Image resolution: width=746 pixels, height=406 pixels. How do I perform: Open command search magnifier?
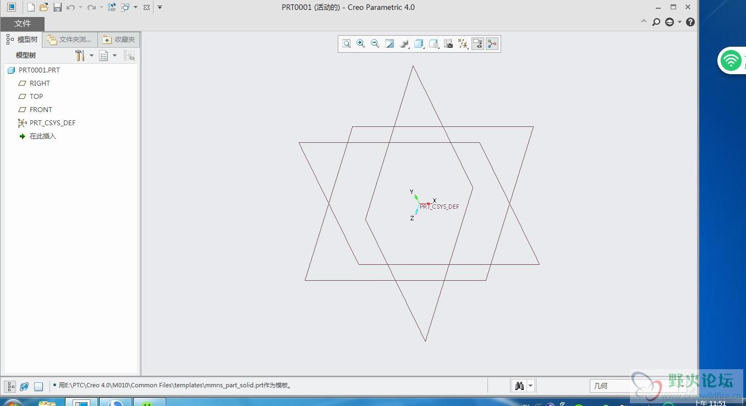point(656,22)
